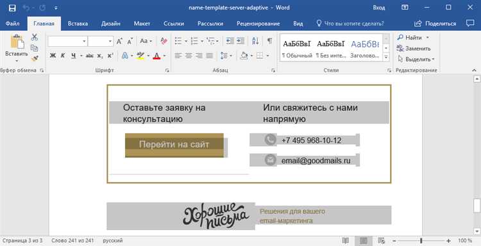481x246 pixels.
Task: Justify text alignment
Action: (x=210, y=56)
